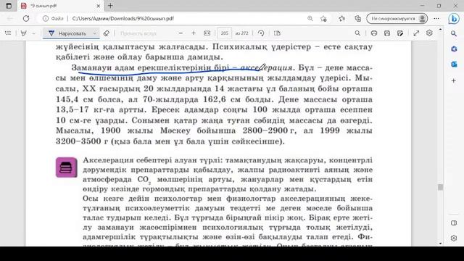The image size is (464, 261).
Task: Click the purple book icon beside text
Action: pos(66,167)
